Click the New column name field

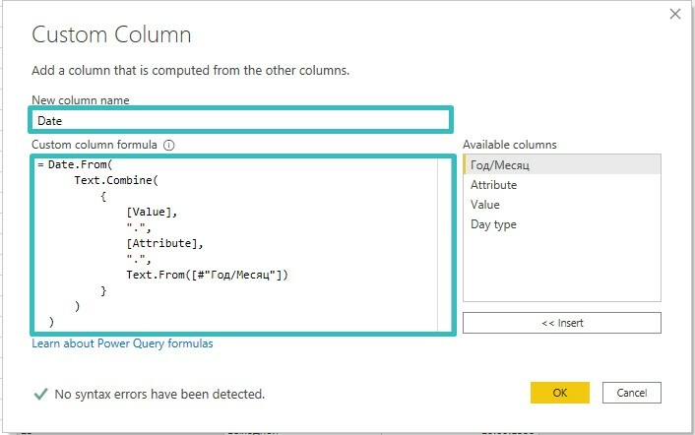[x=240, y=120]
